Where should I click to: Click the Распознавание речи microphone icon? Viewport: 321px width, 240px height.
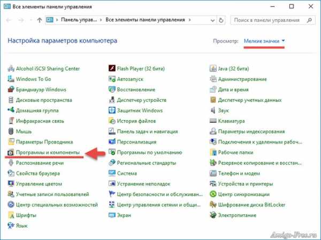point(11,163)
